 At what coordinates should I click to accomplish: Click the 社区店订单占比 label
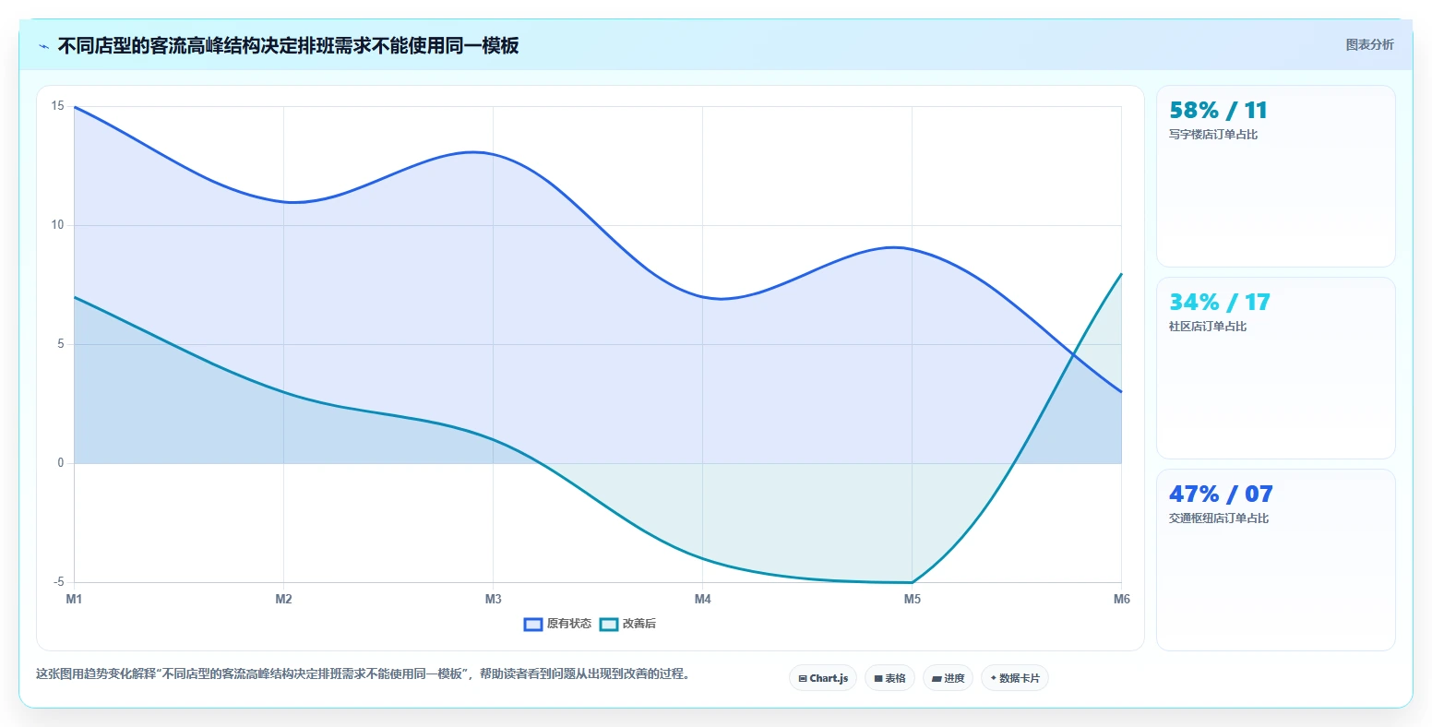point(1208,327)
